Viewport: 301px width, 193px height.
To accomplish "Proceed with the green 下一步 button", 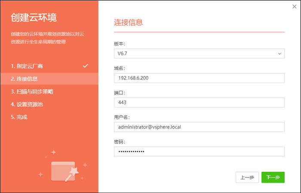I will click(273, 178).
